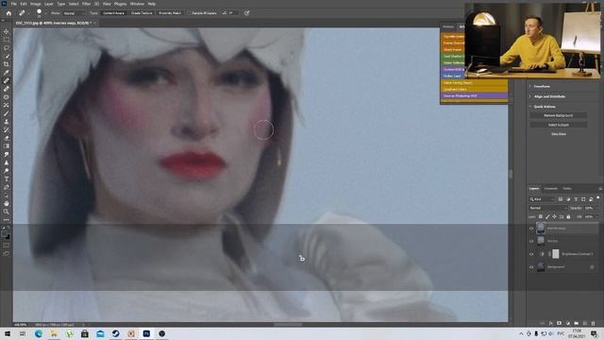Viewport: 604px width, 340px height.
Task: Select the Eraser tool
Action: (7, 138)
